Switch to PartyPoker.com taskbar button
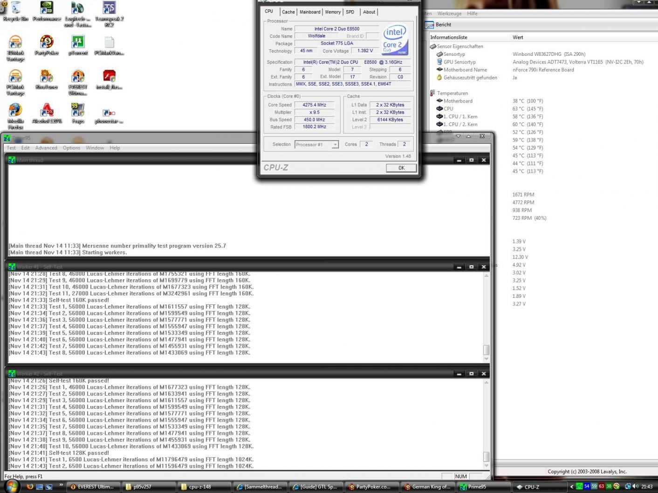 (371, 487)
